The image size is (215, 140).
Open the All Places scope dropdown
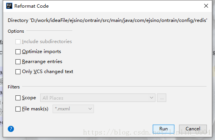point(98,98)
